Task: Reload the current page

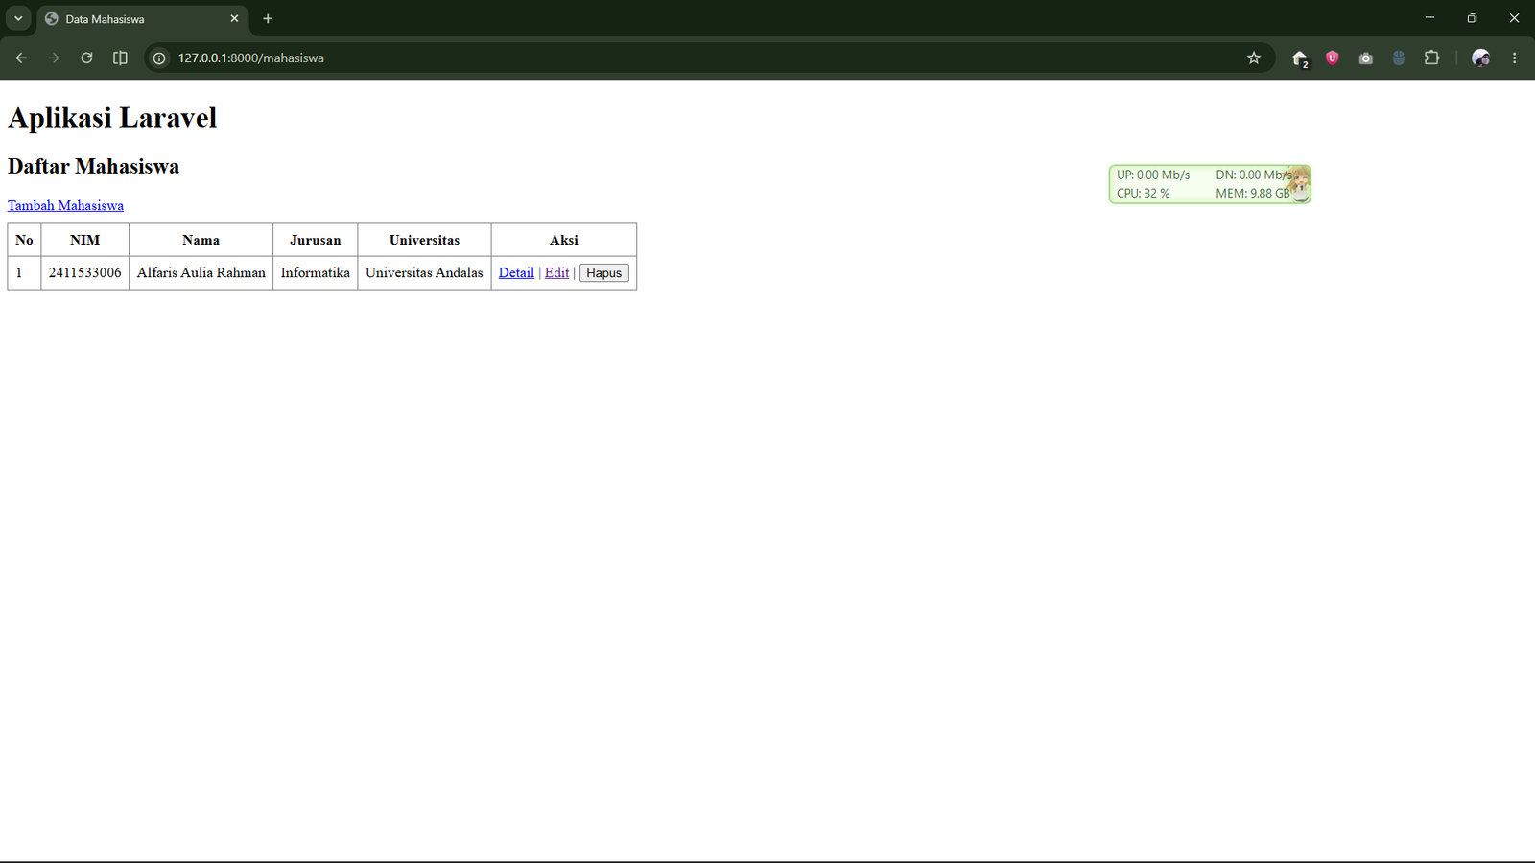Action: tap(86, 58)
